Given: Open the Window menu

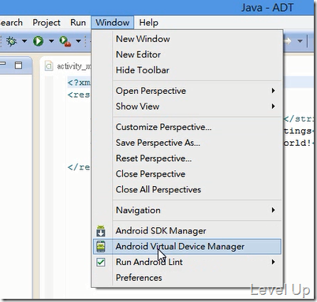Looking at the screenshot, I should coord(113,23).
